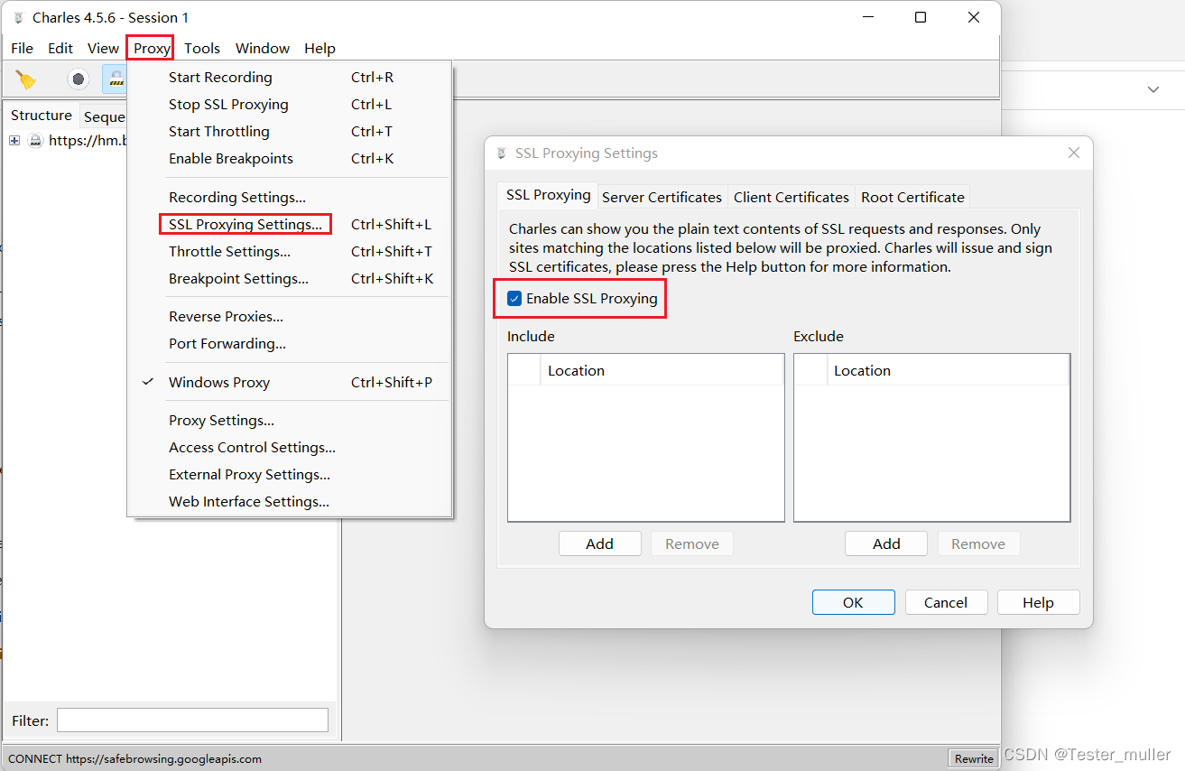This screenshot has height=771, width=1185.
Task: Choose Reverse Proxies from the Proxy menu
Action: click(289, 317)
